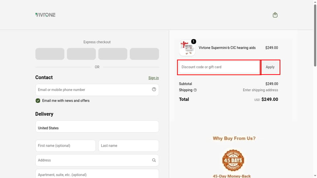This screenshot has width=317, height=178.
Task: Click the Enter shipping address text
Action: pyautogui.click(x=260, y=90)
